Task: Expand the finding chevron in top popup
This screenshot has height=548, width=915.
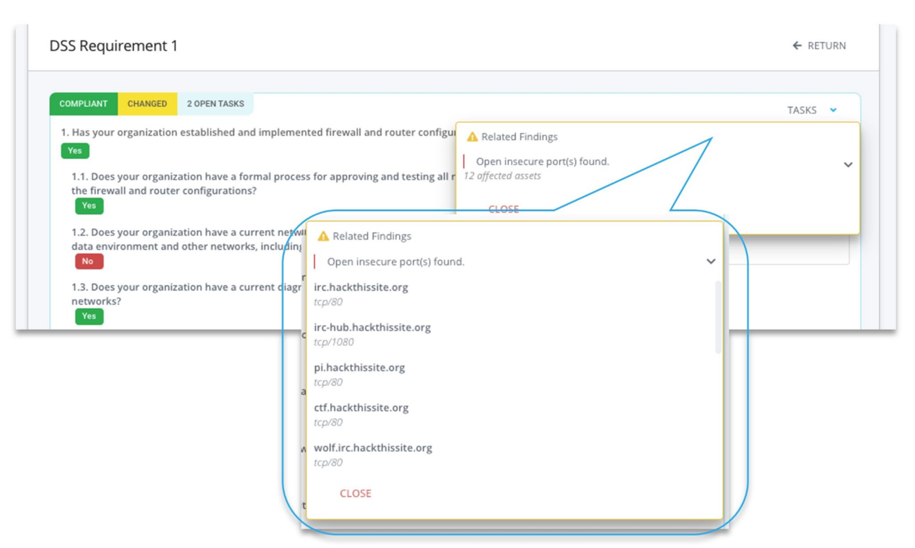Action: [x=847, y=164]
